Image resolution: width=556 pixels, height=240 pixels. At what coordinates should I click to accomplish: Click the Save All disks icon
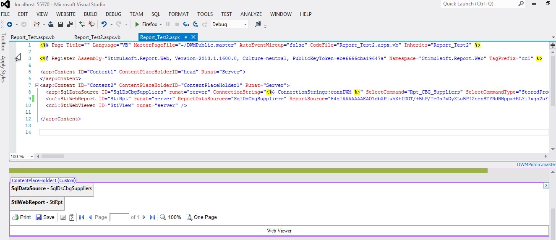69,24
